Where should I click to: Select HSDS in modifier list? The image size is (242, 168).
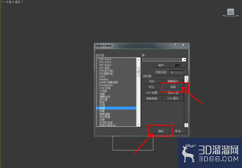[x=102, y=77]
